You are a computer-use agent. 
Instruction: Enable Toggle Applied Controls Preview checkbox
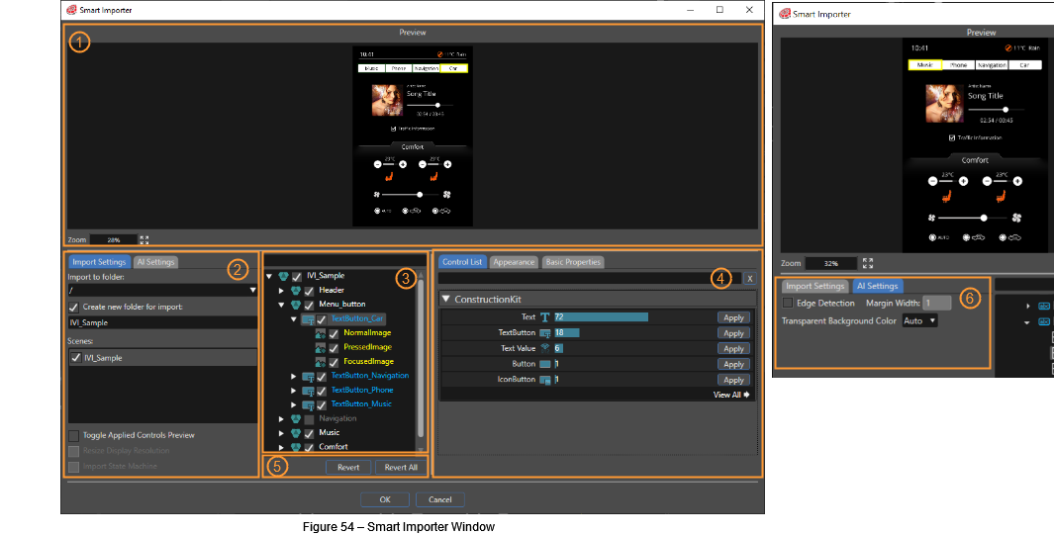(74, 436)
